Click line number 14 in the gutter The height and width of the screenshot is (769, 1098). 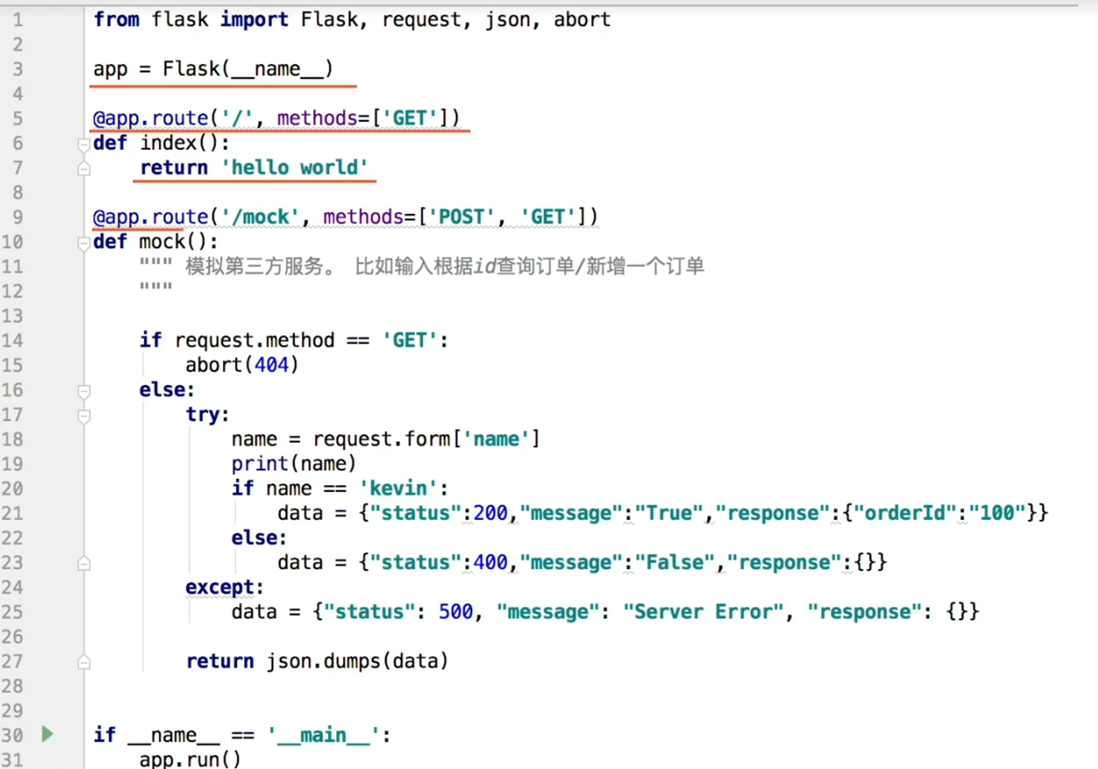(12, 340)
